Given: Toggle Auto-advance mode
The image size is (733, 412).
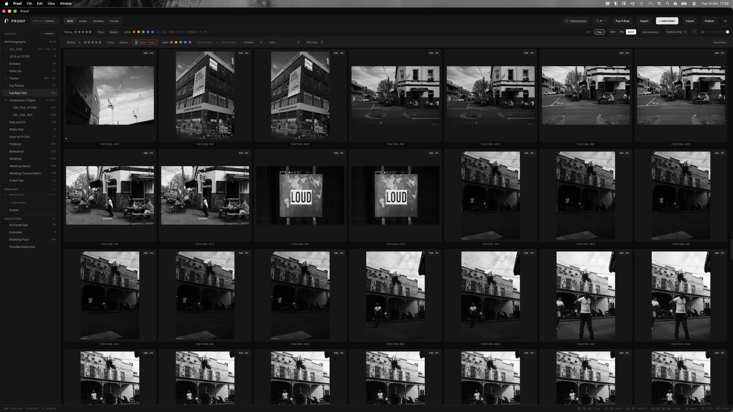Looking at the screenshot, I should 650,32.
